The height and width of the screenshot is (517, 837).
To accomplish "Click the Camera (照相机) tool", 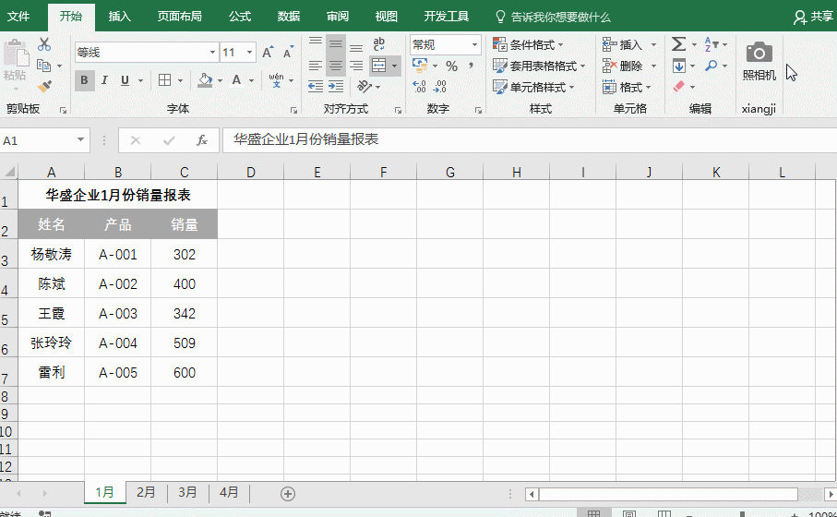I will pos(759,61).
